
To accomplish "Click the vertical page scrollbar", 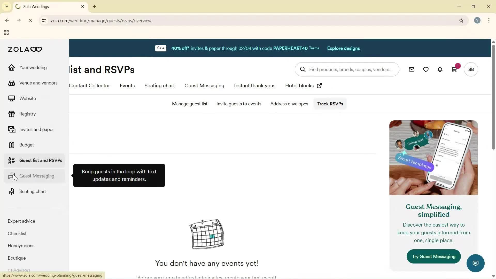I will tap(493, 98).
